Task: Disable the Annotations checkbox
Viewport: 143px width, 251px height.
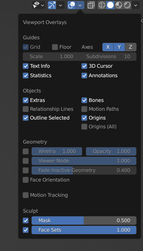Action: [84, 76]
